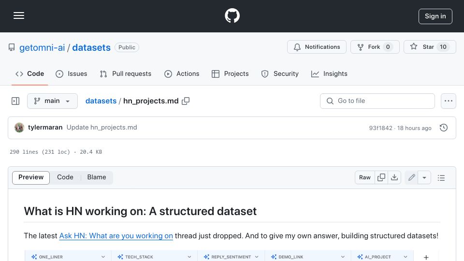Image resolution: width=464 pixels, height=261 pixels.
Task: Show the document outline list
Action: click(441, 177)
